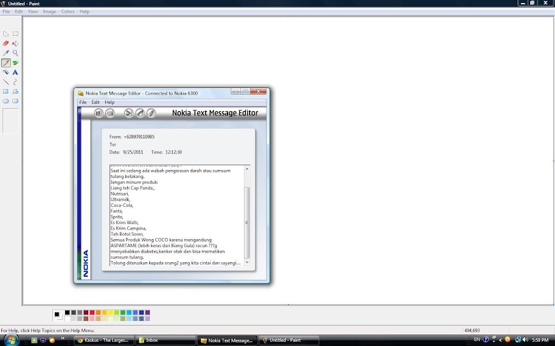The width and height of the screenshot is (555, 346).
Task: Select the Magnifier tool
Action: click(16, 53)
